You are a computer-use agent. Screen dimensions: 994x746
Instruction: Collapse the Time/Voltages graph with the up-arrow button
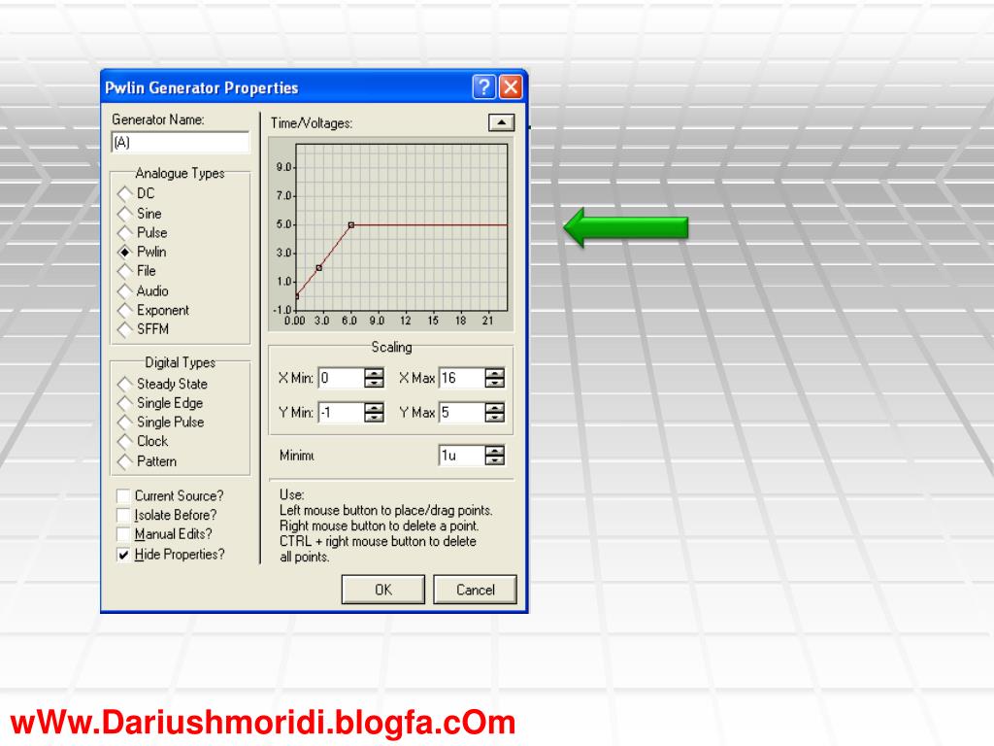(x=501, y=122)
